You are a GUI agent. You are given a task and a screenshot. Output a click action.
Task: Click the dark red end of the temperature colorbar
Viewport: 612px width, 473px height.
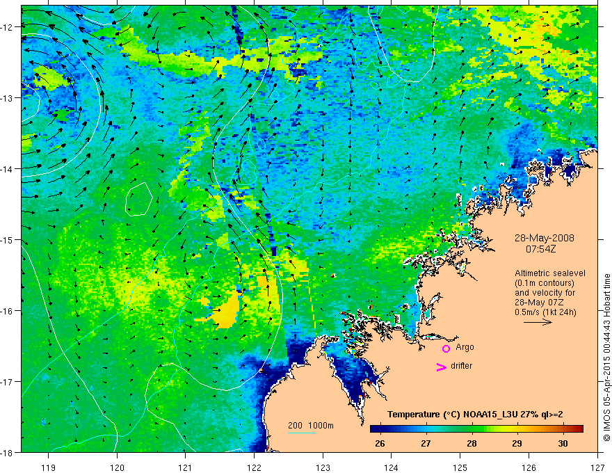pyautogui.click(x=580, y=429)
